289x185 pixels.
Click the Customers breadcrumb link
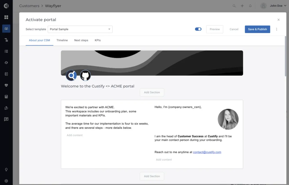(29, 6)
